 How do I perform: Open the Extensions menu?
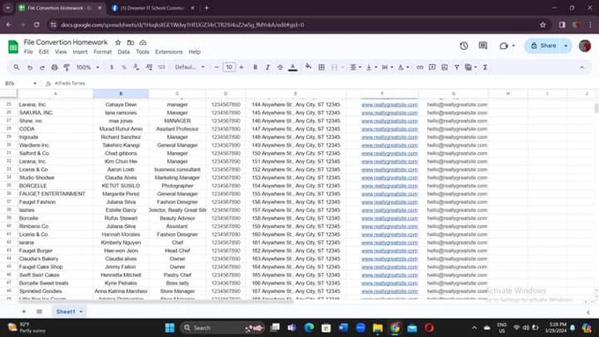169,52
